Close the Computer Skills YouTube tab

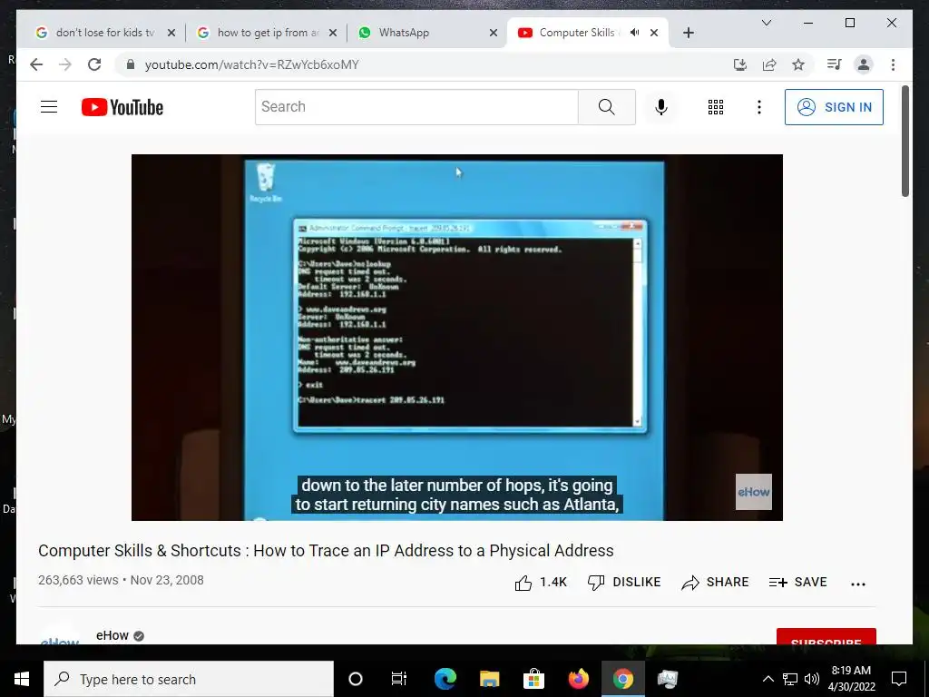click(654, 33)
